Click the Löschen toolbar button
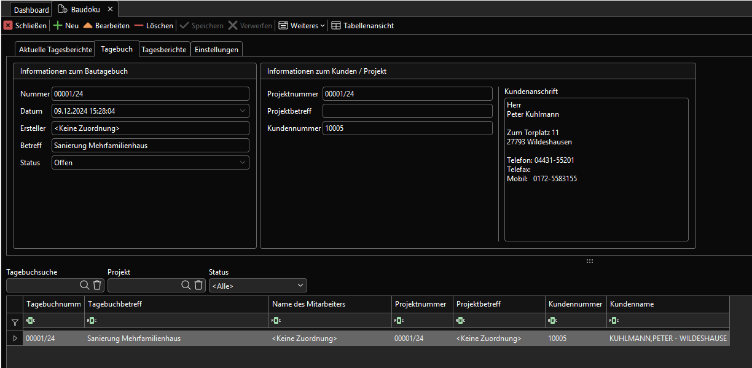The height and width of the screenshot is (368, 752). [x=154, y=26]
